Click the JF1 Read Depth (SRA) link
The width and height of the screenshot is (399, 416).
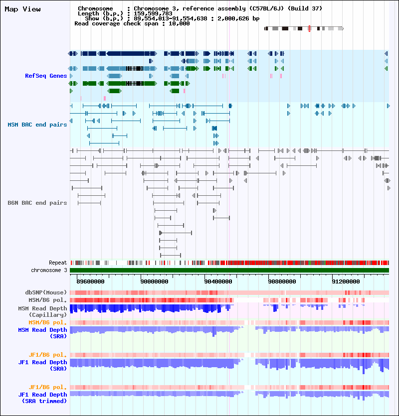click(42, 365)
